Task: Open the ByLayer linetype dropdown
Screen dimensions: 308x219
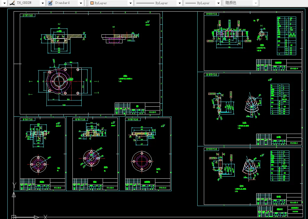Action: click(x=180, y=3)
